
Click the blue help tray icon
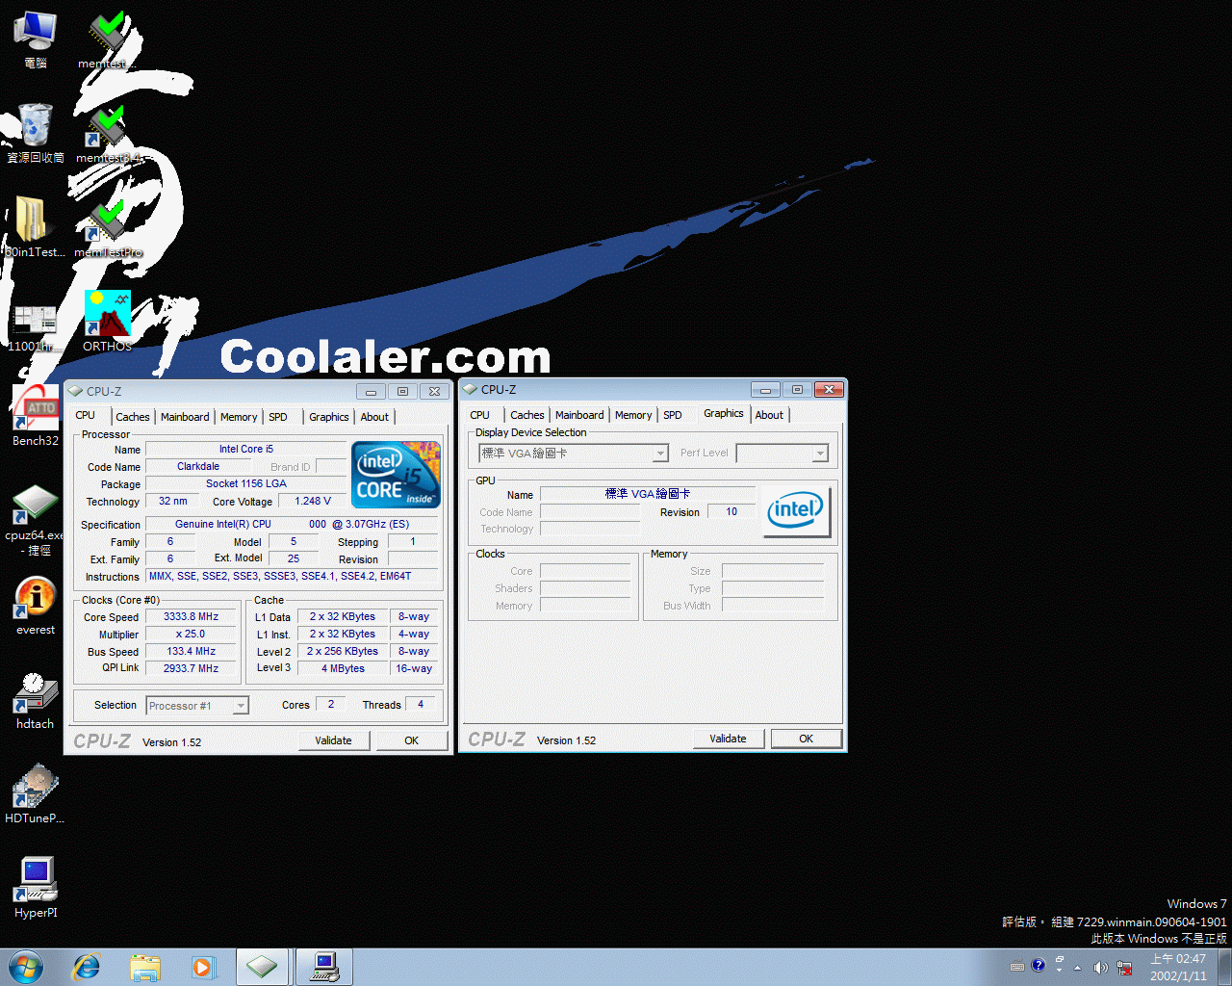click(1038, 965)
